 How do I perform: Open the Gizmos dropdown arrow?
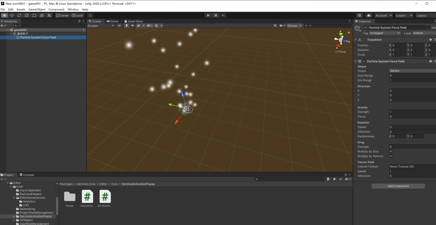click(301, 25)
